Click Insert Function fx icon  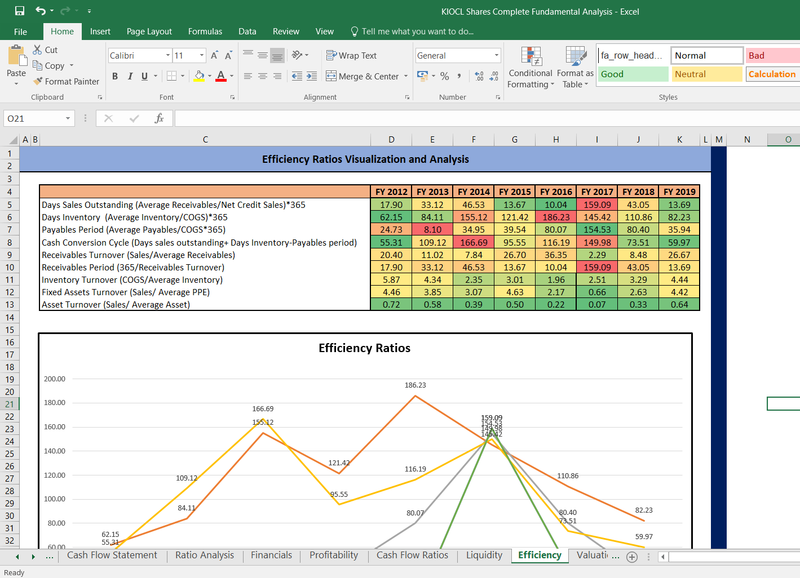coord(160,118)
